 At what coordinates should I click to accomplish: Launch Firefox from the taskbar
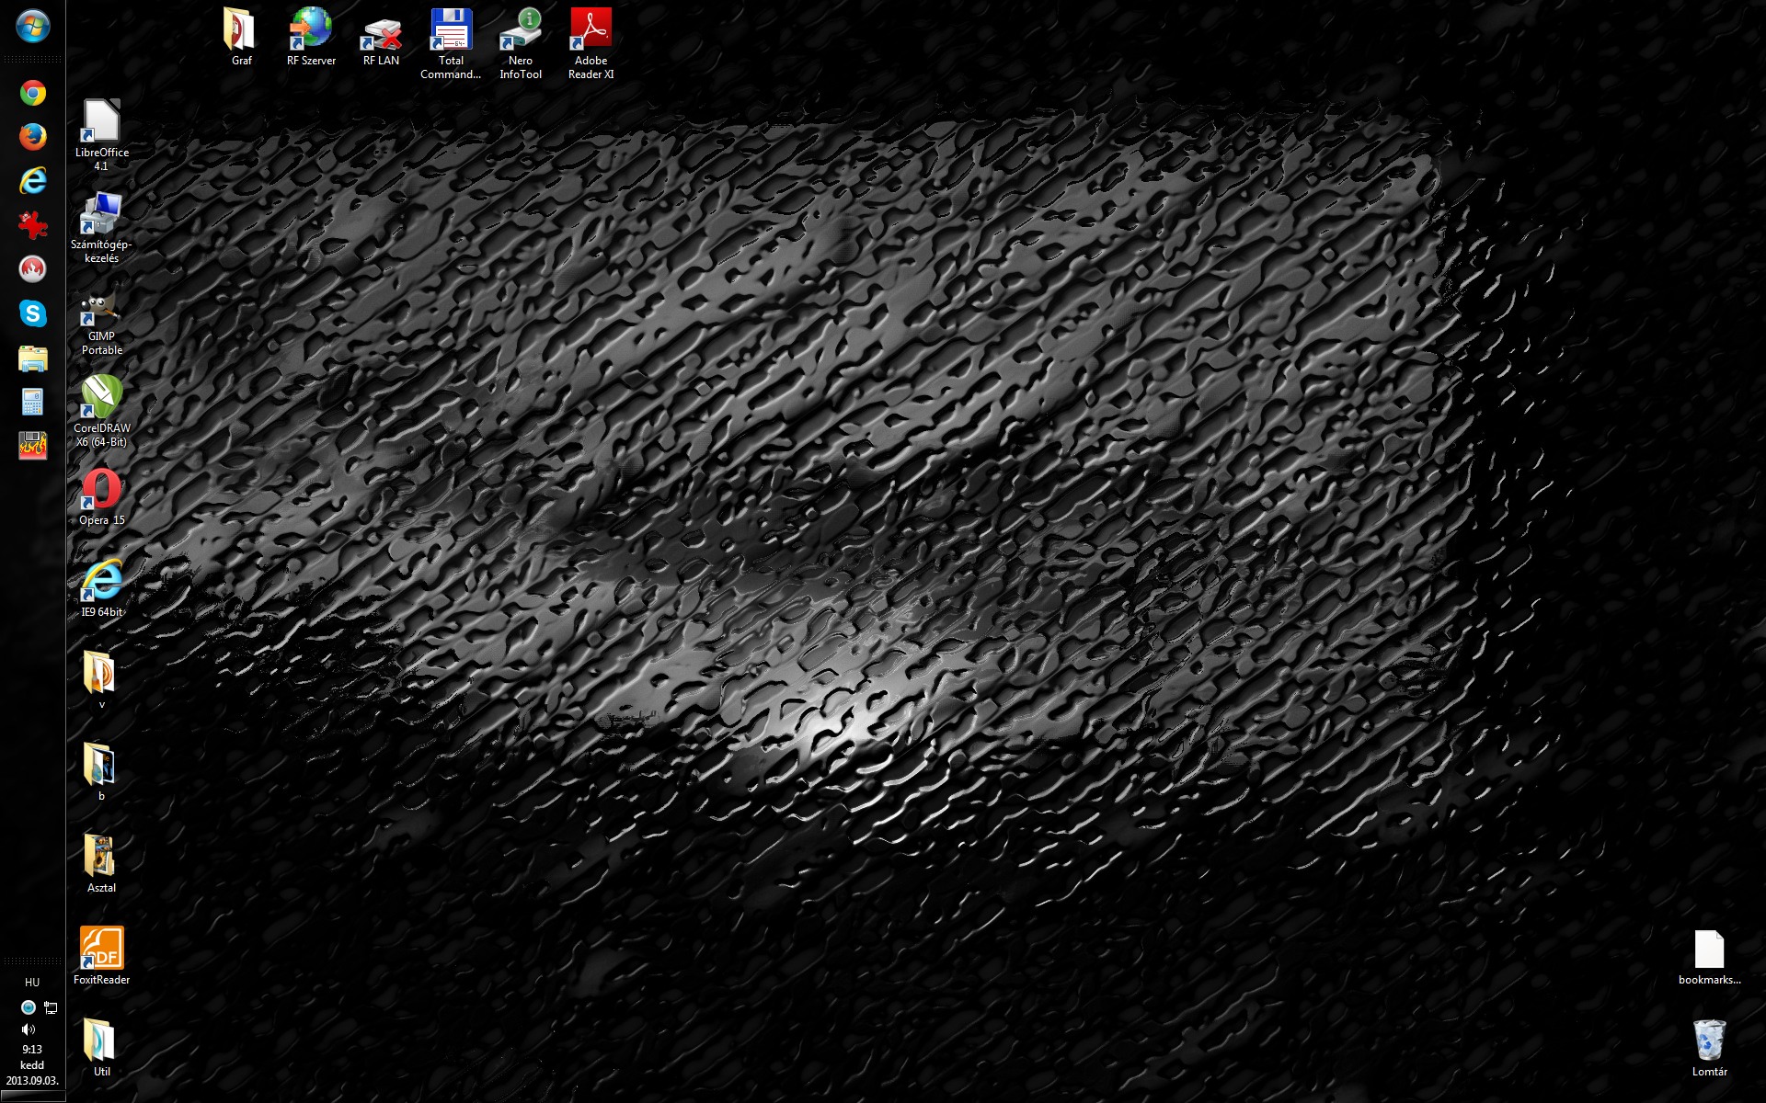tap(33, 137)
